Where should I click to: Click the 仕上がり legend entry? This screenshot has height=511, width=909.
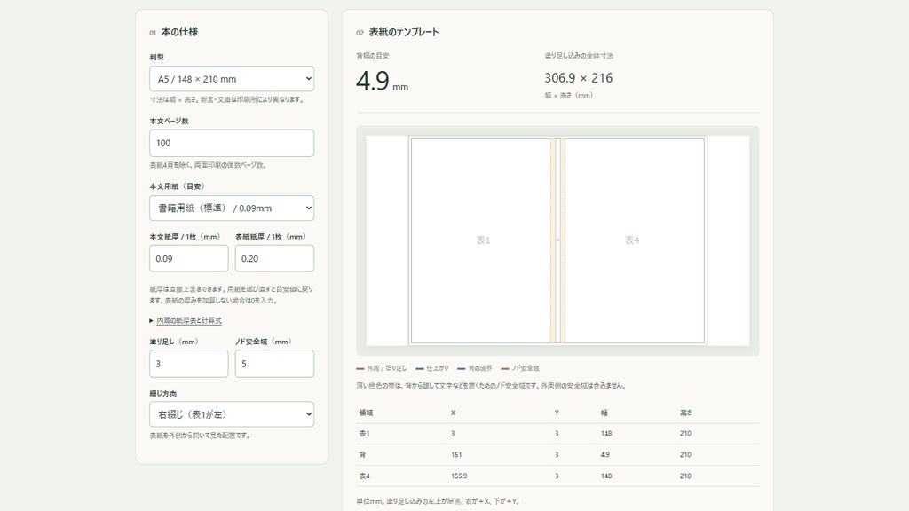tap(432, 368)
